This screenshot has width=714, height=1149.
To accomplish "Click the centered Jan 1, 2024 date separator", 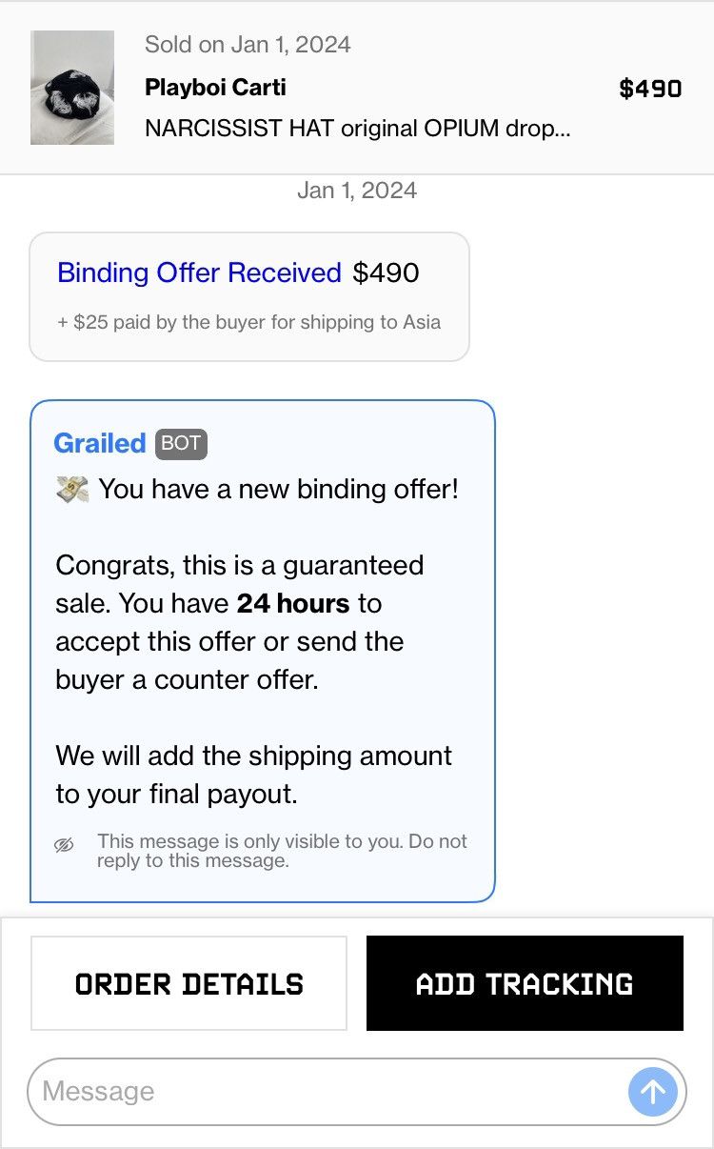I will click(x=357, y=191).
